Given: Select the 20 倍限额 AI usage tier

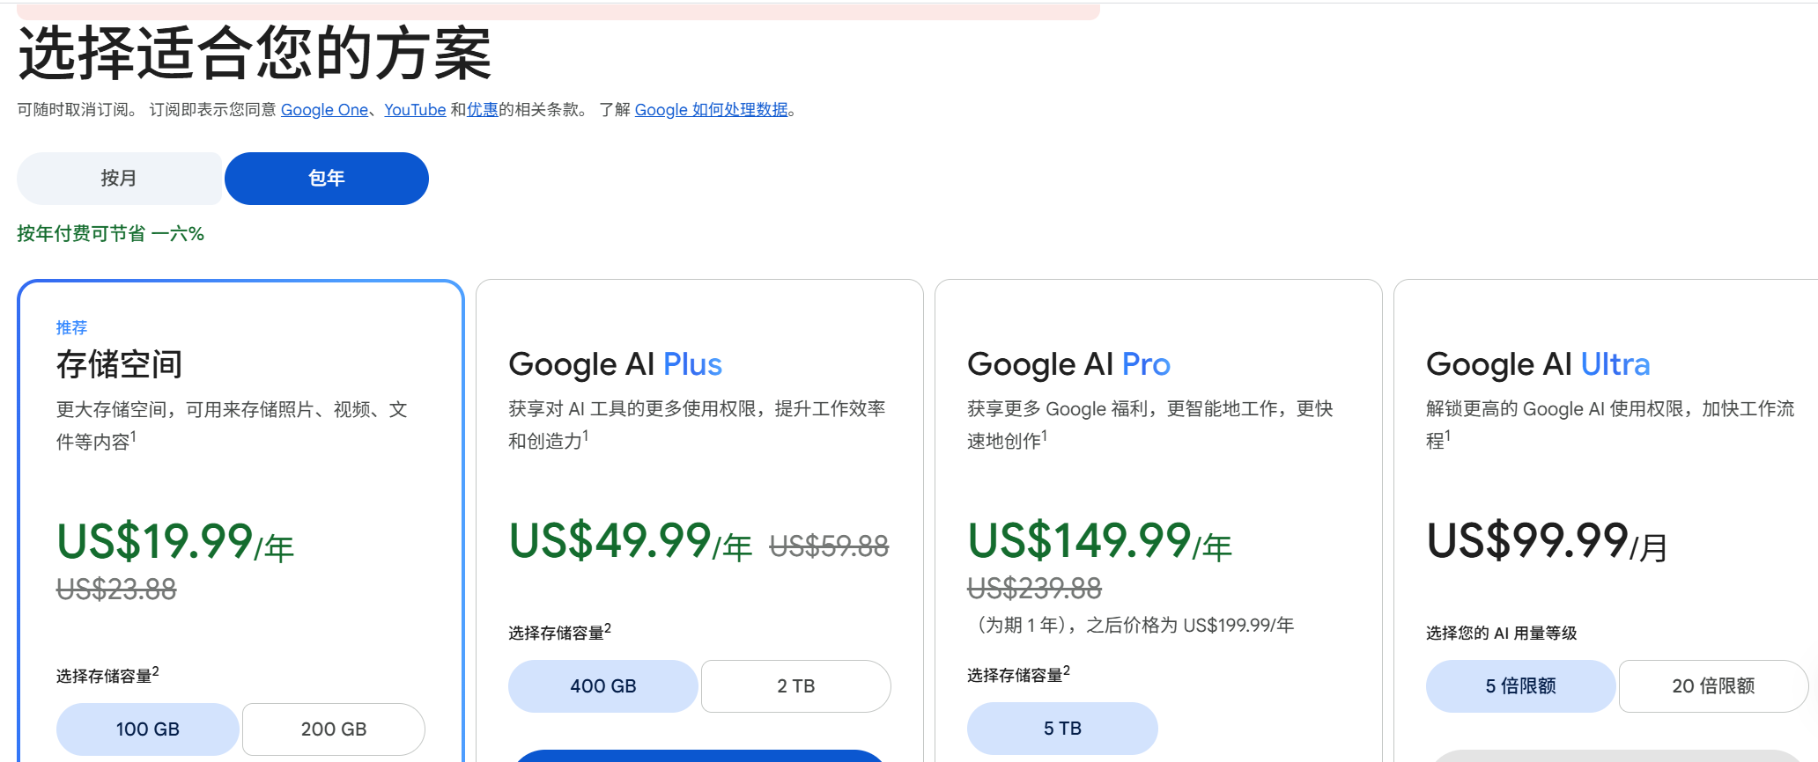Looking at the screenshot, I should pyautogui.click(x=1714, y=686).
